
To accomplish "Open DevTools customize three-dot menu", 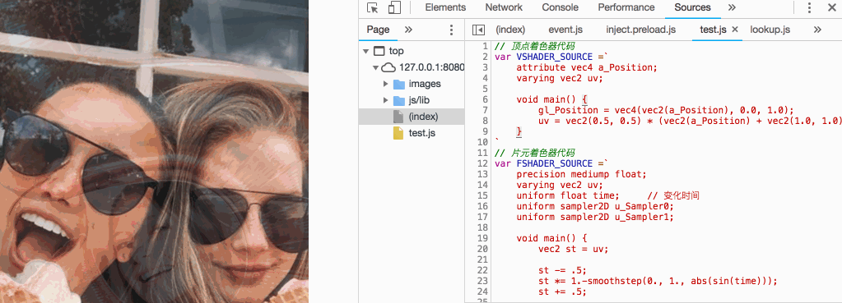I will [x=809, y=7].
